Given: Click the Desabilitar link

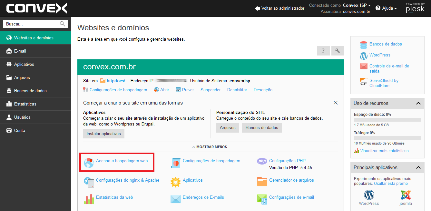Looking at the screenshot, I should [237, 90].
